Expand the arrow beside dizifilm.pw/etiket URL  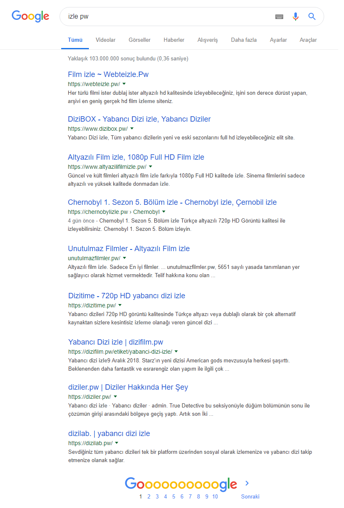click(x=176, y=351)
